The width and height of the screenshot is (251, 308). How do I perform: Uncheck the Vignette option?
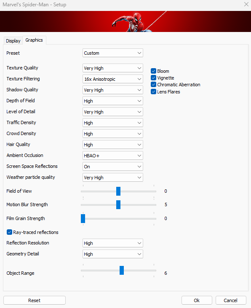[154, 78]
